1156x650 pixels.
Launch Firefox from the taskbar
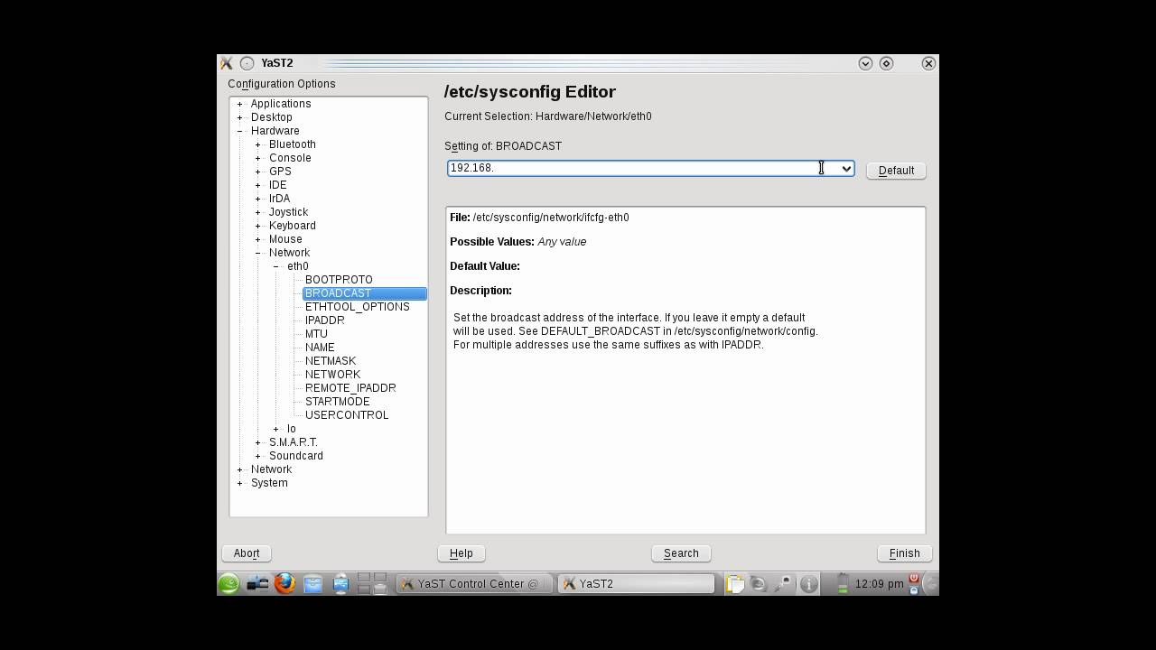pyautogui.click(x=285, y=584)
